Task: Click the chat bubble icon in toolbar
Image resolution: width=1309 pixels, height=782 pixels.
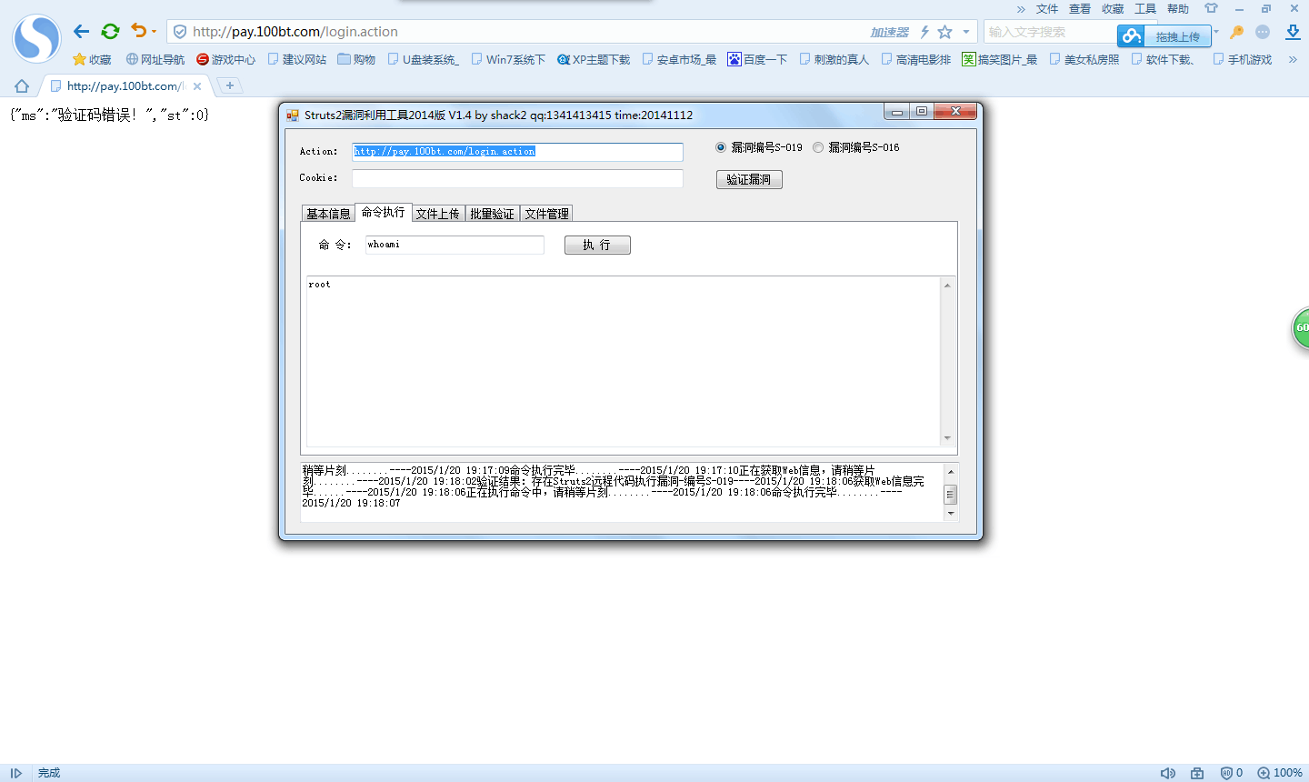Action: [x=1263, y=32]
